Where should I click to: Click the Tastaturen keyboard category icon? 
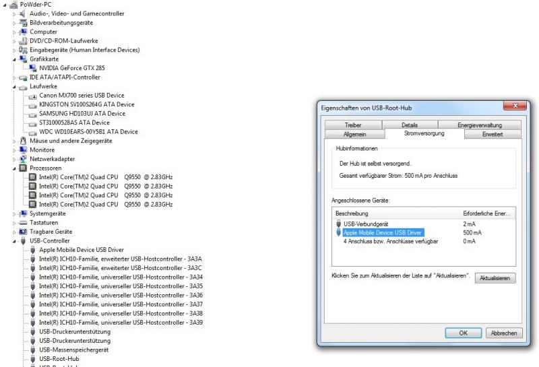(24, 222)
